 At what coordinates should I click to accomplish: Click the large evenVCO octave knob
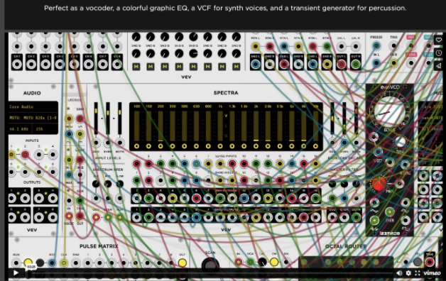click(x=389, y=111)
